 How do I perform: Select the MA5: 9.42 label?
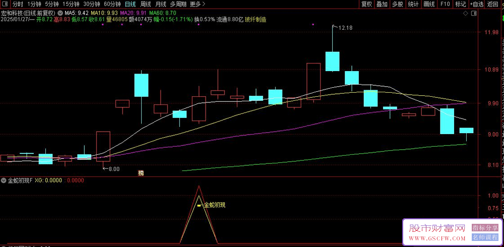(77, 13)
